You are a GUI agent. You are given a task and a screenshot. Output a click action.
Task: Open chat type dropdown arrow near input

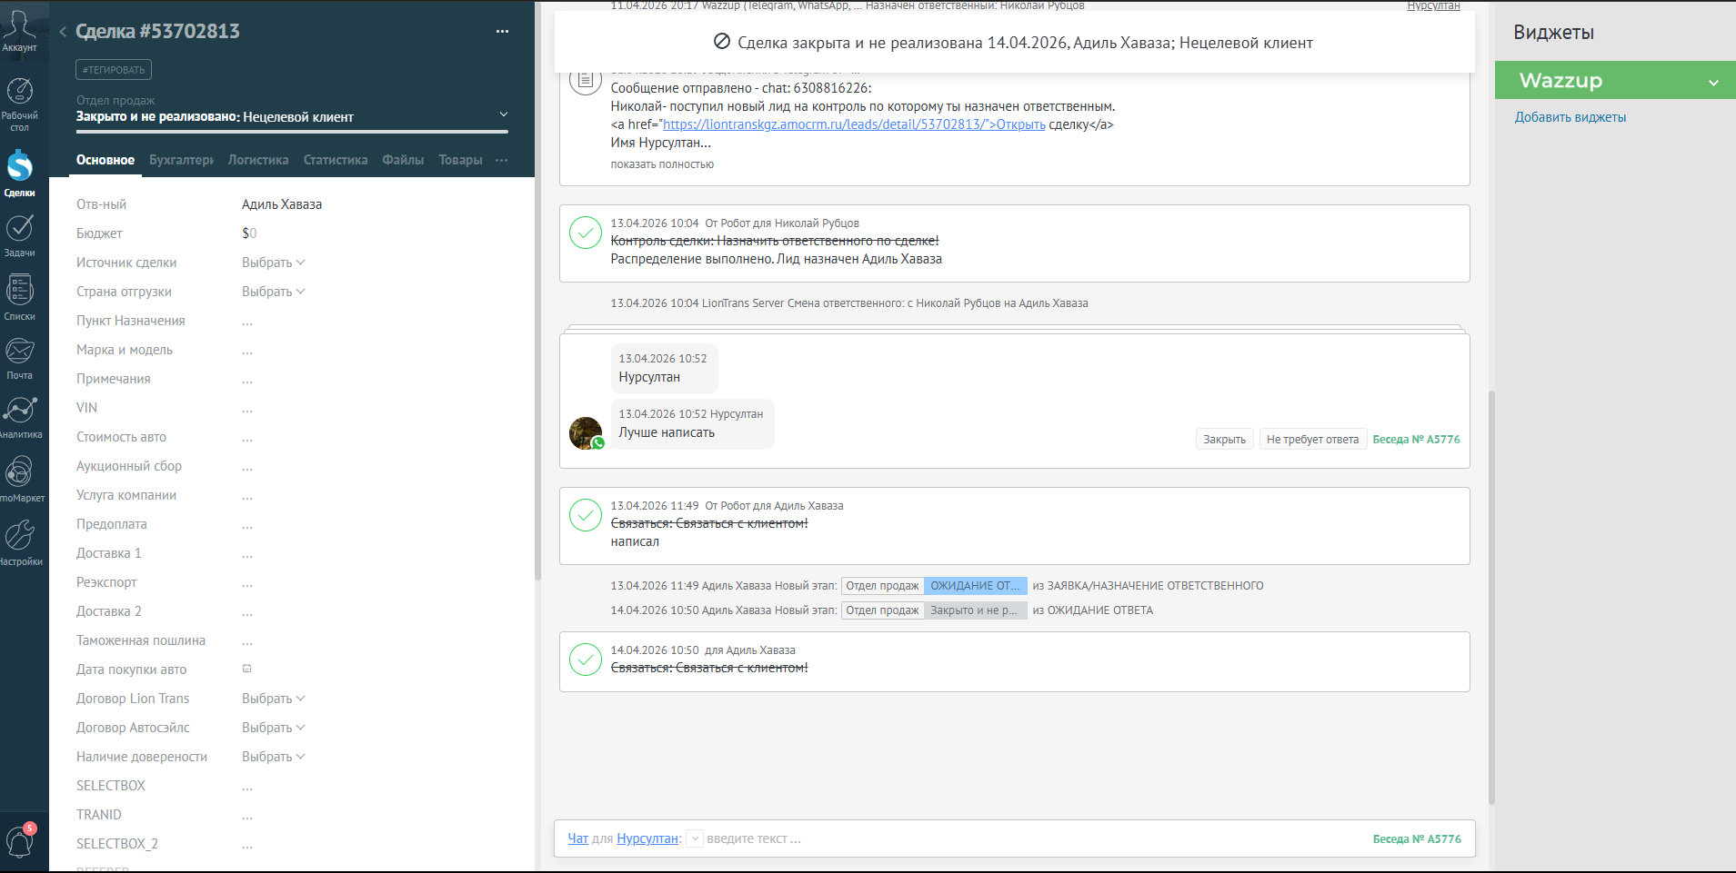(695, 838)
